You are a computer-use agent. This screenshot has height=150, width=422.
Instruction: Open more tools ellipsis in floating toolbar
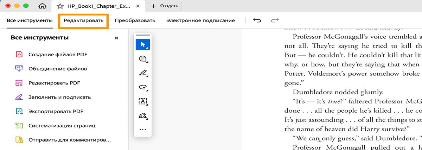point(143,130)
